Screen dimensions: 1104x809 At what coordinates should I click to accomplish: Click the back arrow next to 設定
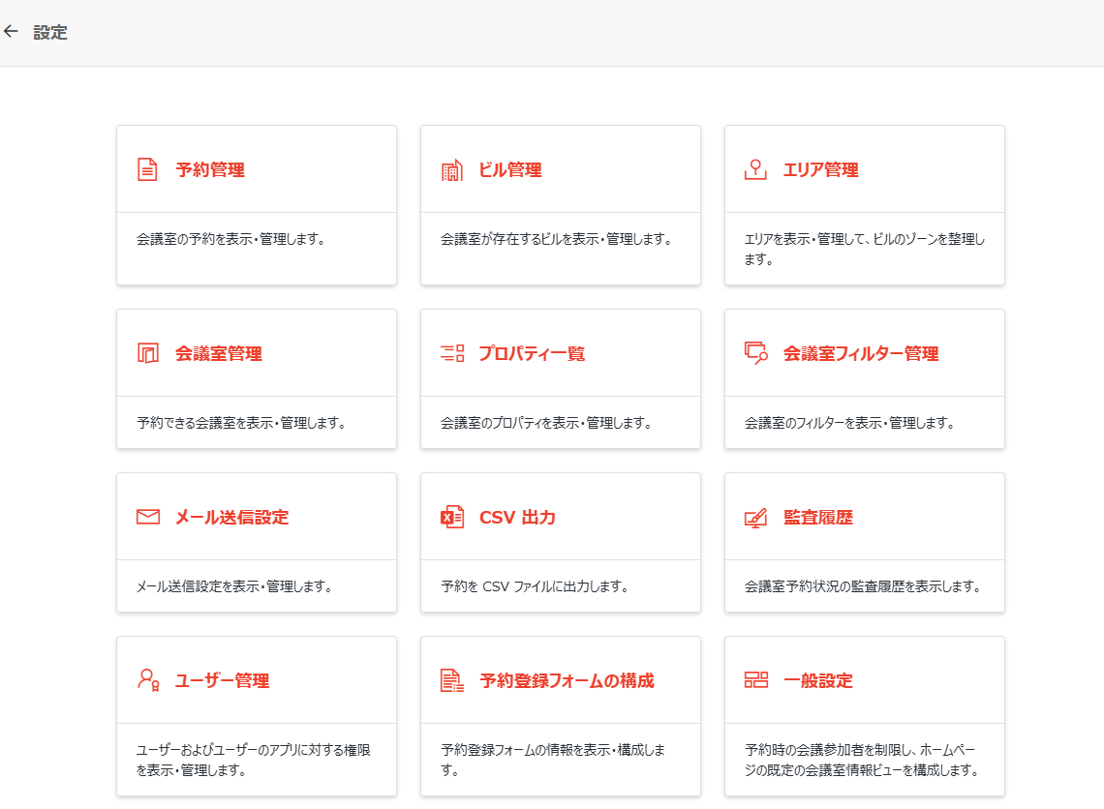tap(11, 31)
